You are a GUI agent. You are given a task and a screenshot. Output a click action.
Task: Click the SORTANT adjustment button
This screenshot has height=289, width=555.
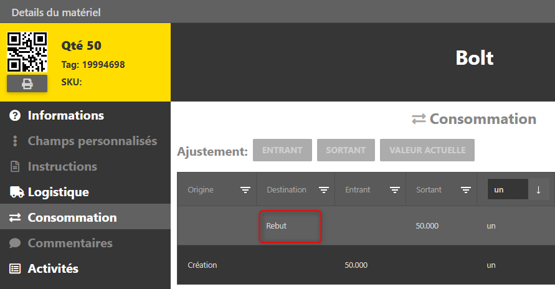(x=346, y=150)
